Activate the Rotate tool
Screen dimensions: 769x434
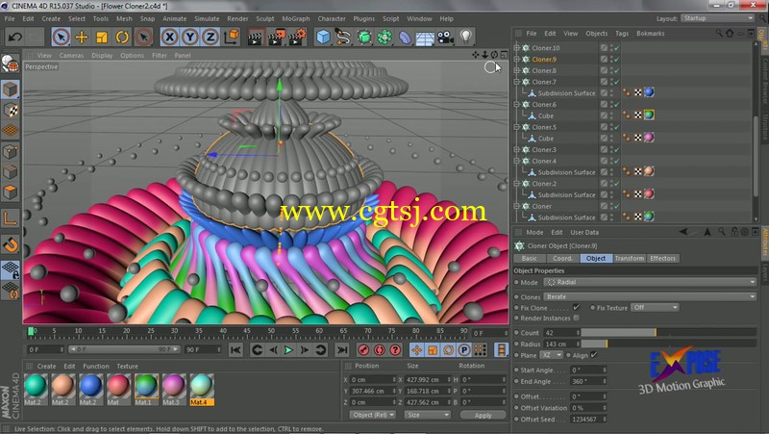click(x=122, y=37)
